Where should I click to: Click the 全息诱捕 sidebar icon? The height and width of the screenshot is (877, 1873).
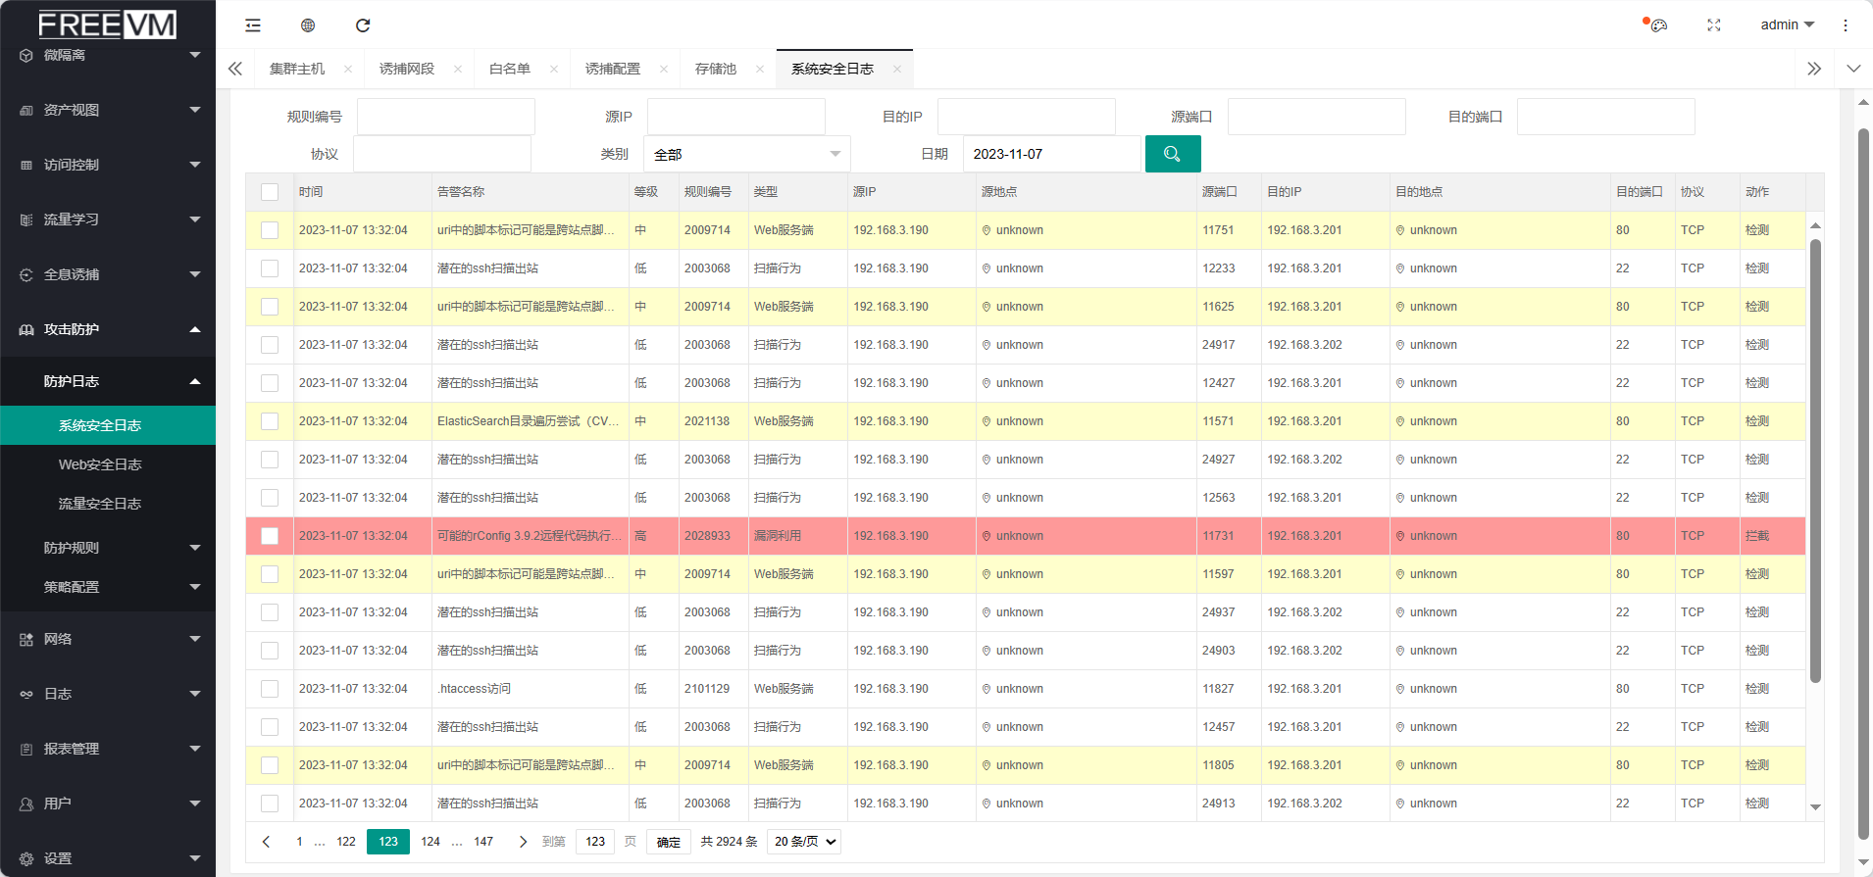[26, 274]
